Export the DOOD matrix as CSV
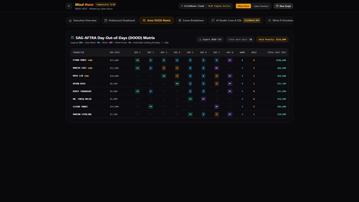The height and width of the screenshot is (202, 359). coord(210,39)
